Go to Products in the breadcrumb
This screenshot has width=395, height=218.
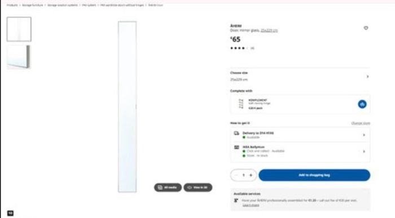(x=12, y=5)
